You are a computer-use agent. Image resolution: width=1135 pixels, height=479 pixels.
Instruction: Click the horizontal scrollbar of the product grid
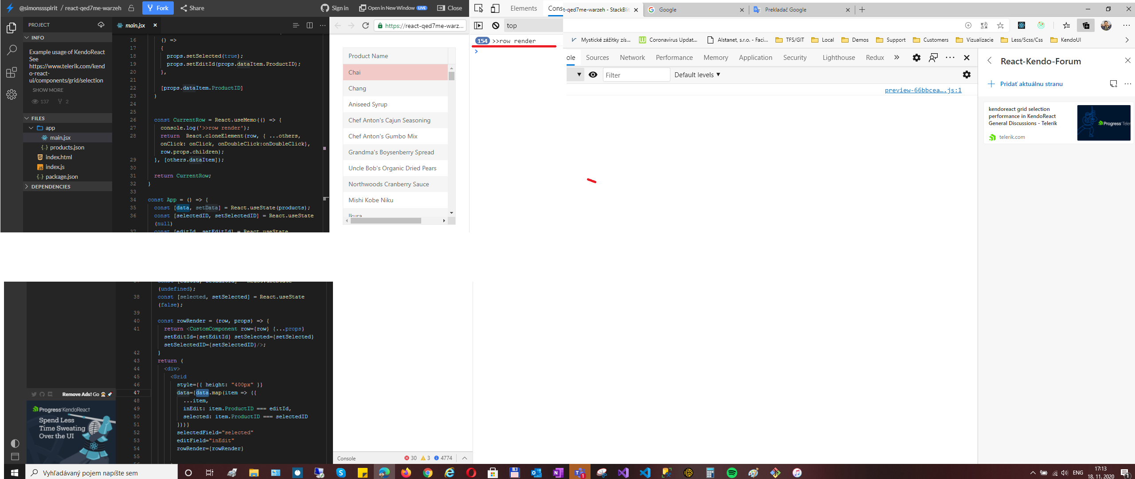[385, 221]
